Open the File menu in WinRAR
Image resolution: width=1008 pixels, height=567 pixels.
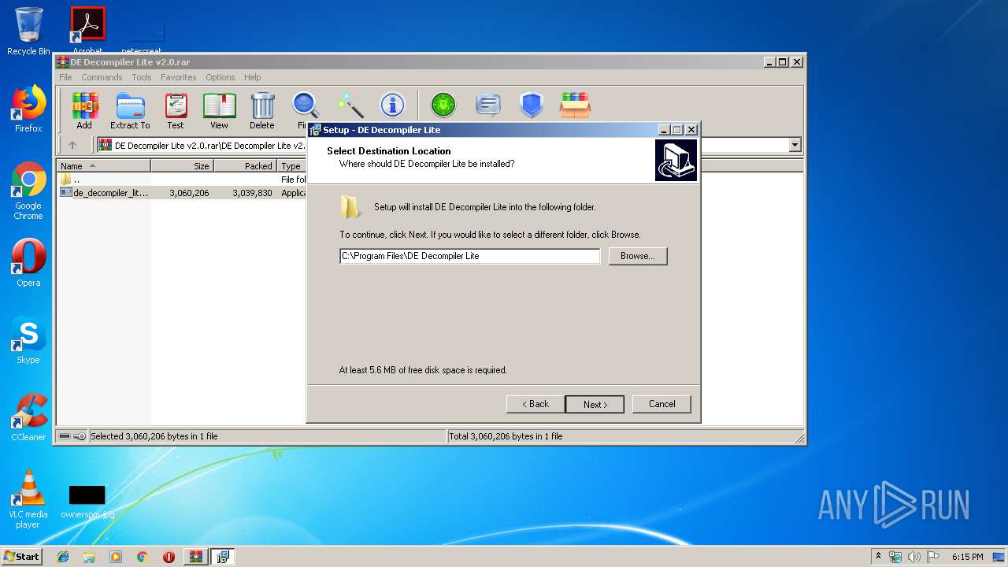click(x=65, y=77)
